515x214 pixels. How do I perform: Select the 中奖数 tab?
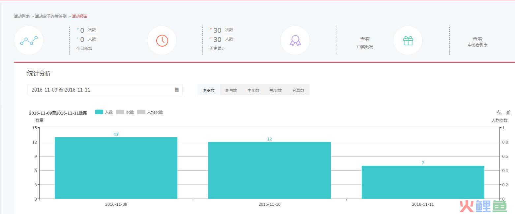point(254,90)
